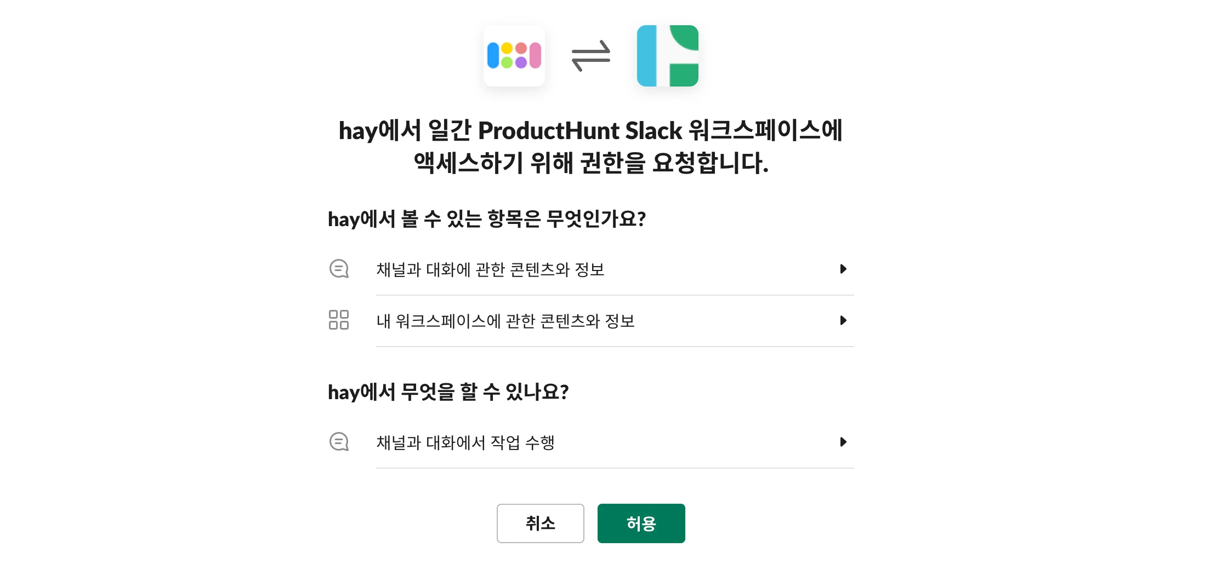Click the grid icon beside 내 워크스페이스에 관한 콘텐츠와 정보
Viewport: 1216px width, 576px height.
pyautogui.click(x=339, y=320)
